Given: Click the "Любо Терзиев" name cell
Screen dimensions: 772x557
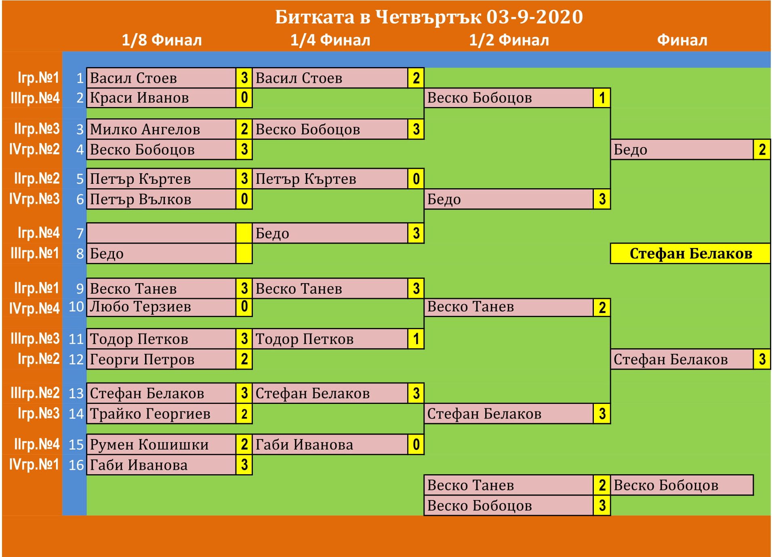Looking at the screenshot, I should pyautogui.click(x=161, y=307).
